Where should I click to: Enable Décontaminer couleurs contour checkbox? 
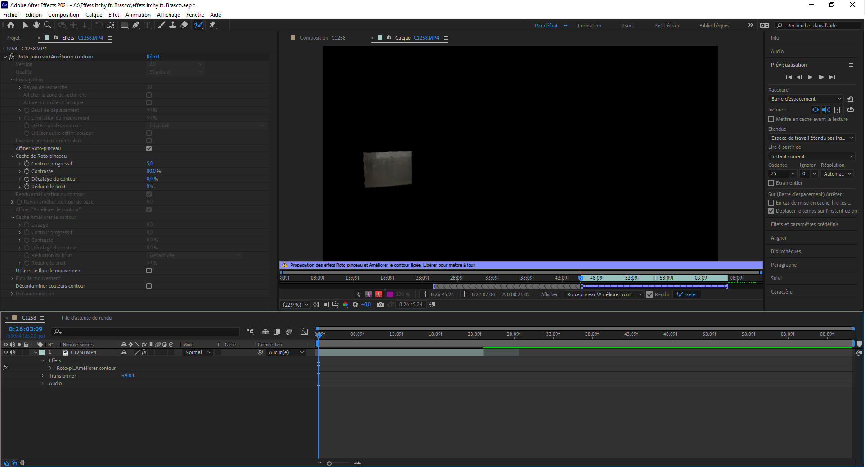(149, 286)
